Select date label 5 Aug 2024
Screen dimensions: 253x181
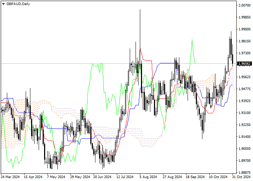coord(148,177)
